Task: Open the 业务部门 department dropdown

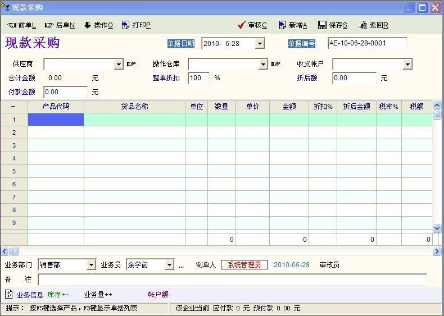Action: (92, 265)
